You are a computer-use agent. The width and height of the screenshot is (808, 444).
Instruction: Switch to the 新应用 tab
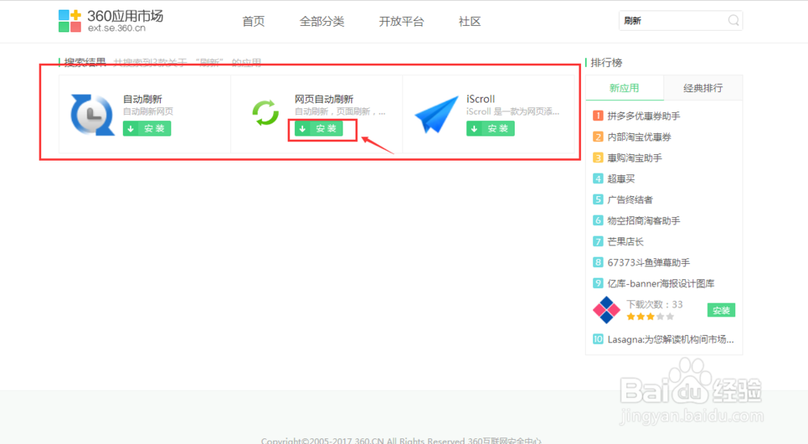click(x=625, y=88)
